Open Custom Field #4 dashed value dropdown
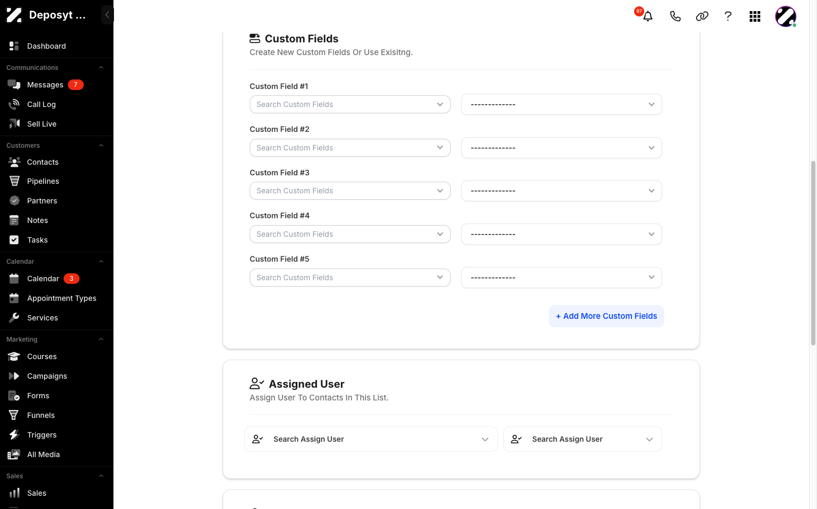Image resolution: width=817 pixels, height=509 pixels. [561, 234]
